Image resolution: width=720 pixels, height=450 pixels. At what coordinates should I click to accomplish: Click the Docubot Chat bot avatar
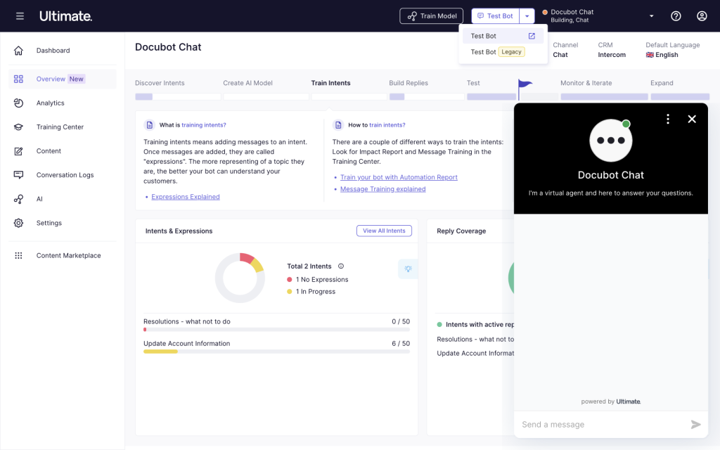[611, 141]
